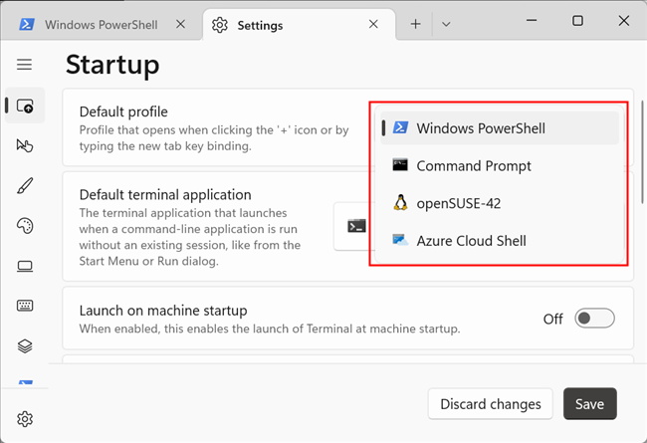Minimize the Terminal window

[532, 20]
